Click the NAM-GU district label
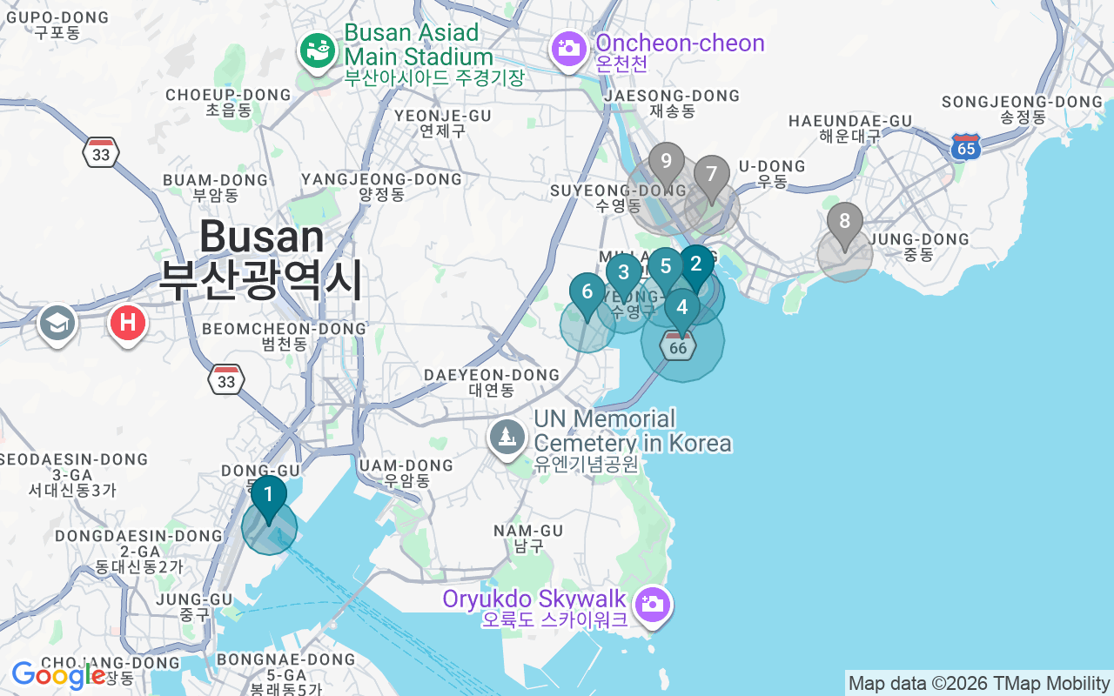Image resolution: width=1114 pixels, height=696 pixels. (x=528, y=538)
